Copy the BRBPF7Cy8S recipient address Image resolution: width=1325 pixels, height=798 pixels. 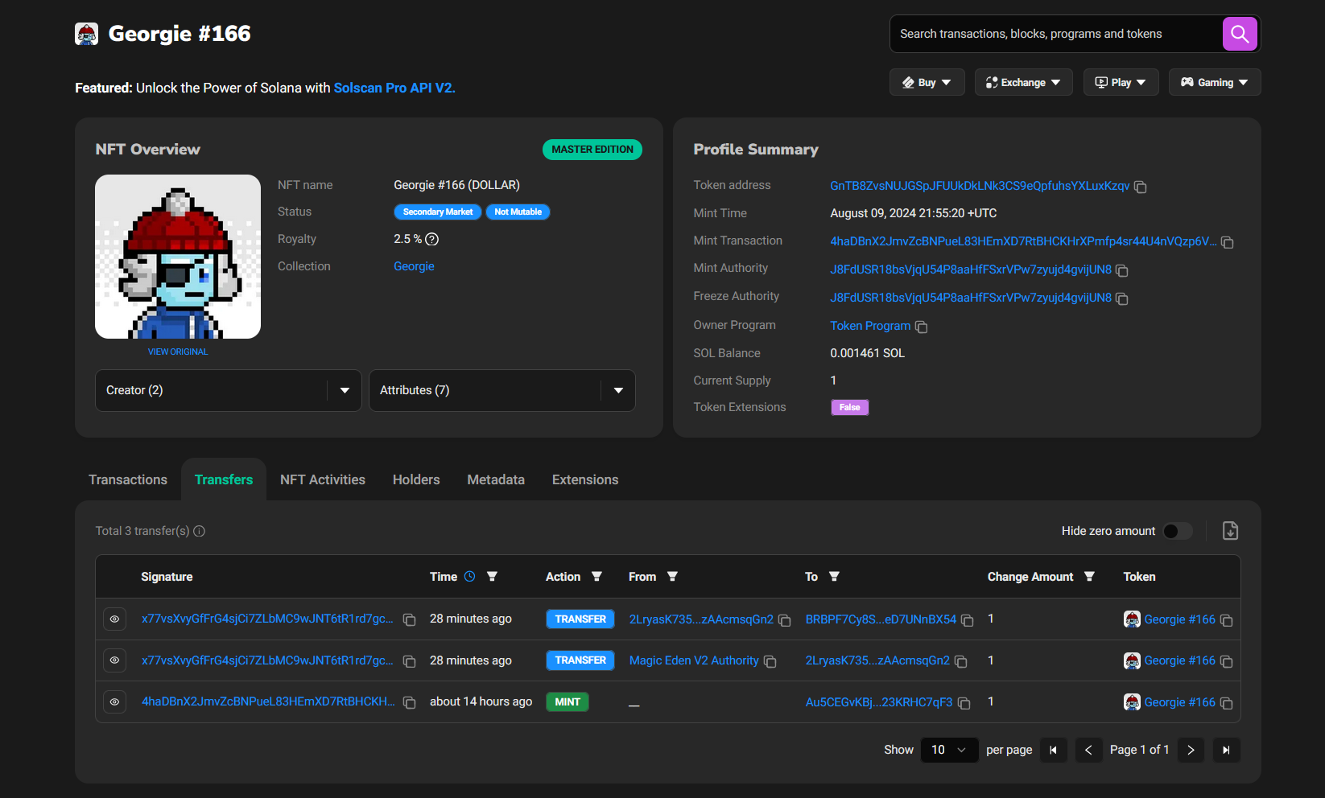tap(968, 620)
